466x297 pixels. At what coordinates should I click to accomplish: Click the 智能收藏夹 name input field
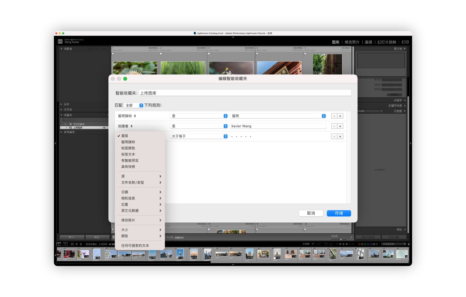(x=245, y=93)
